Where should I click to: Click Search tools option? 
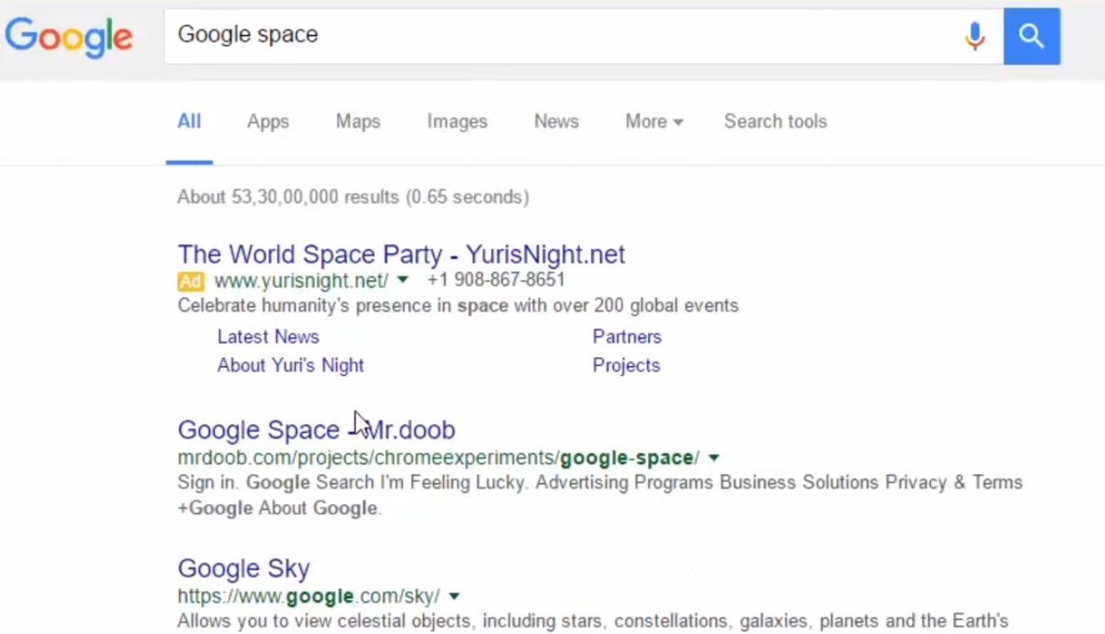coord(775,122)
